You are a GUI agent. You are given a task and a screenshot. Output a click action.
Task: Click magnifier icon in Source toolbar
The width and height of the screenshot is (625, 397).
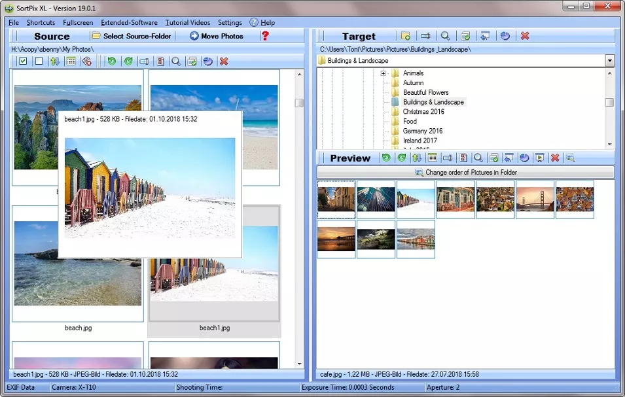point(176,61)
